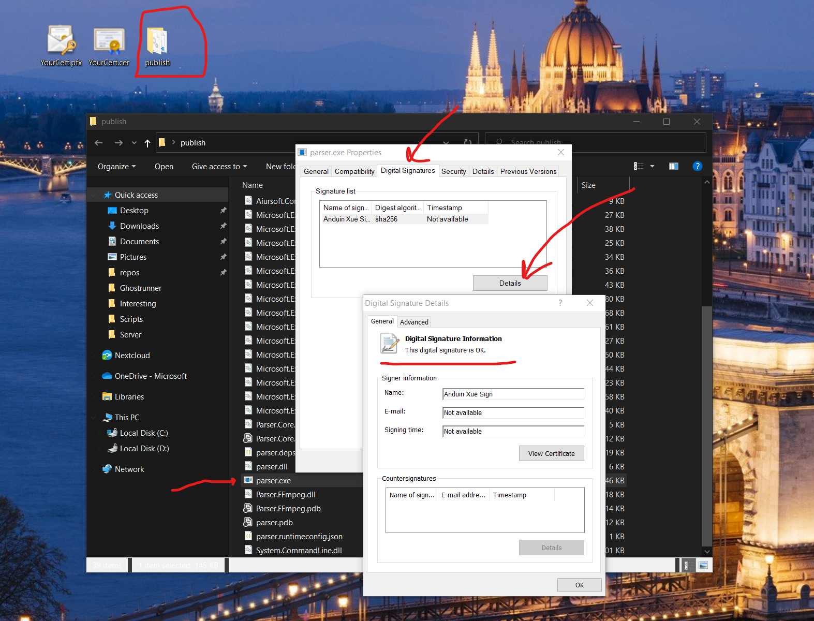Open Explorer help question mark

pos(697,166)
